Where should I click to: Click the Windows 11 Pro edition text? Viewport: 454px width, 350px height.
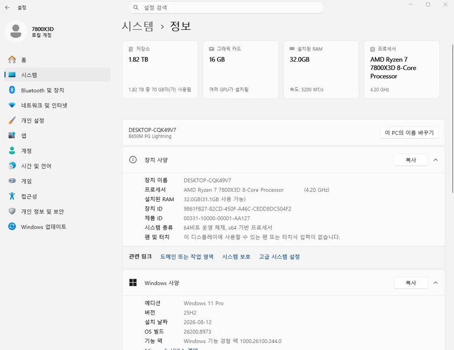203,303
